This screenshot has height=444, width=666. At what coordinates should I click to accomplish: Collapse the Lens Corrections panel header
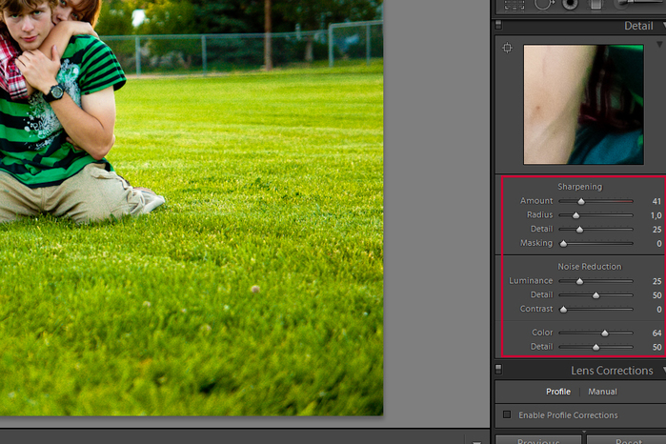pos(612,371)
